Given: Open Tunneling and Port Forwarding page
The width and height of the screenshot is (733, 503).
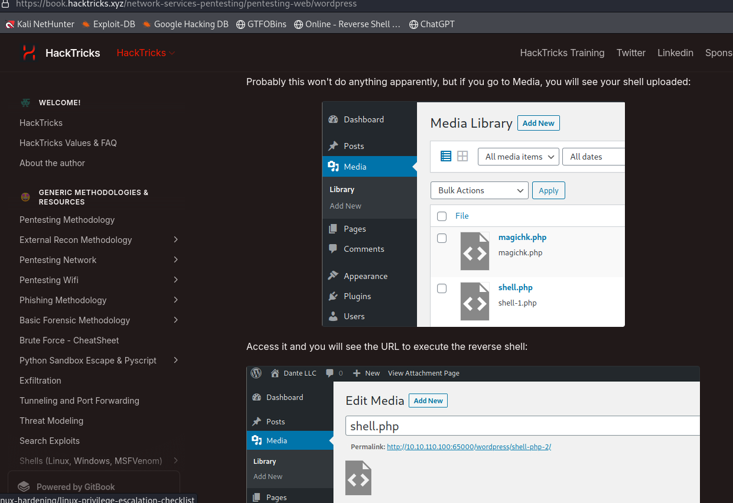Looking at the screenshot, I should point(79,400).
